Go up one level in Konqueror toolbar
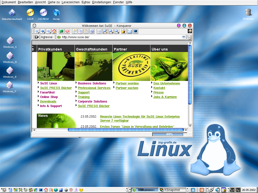This screenshot has height=193, width=258. pos(37,31)
